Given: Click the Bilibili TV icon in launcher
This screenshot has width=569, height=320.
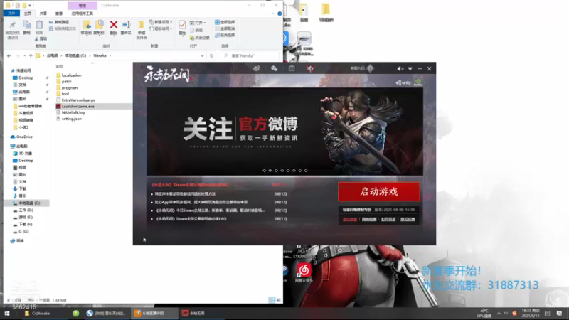Looking at the screenshot, I should [292, 68].
